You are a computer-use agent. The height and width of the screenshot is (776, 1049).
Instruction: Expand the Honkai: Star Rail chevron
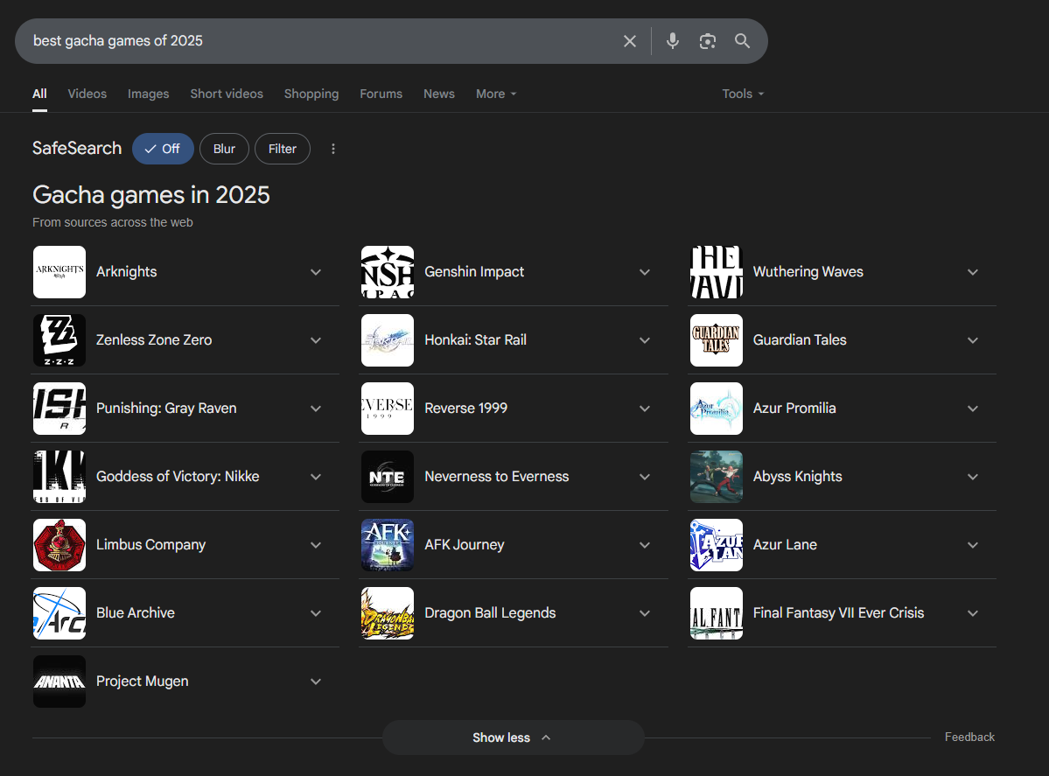click(x=644, y=340)
